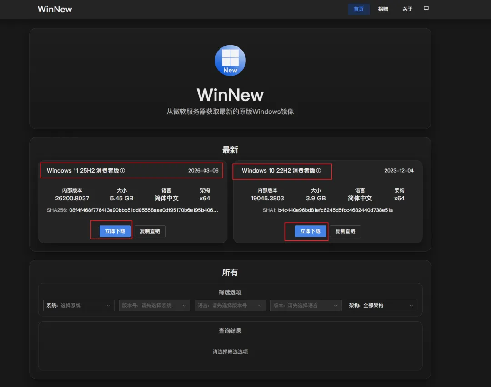Click the 3.9 GB size value
The height and width of the screenshot is (387, 491).
(x=316, y=198)
